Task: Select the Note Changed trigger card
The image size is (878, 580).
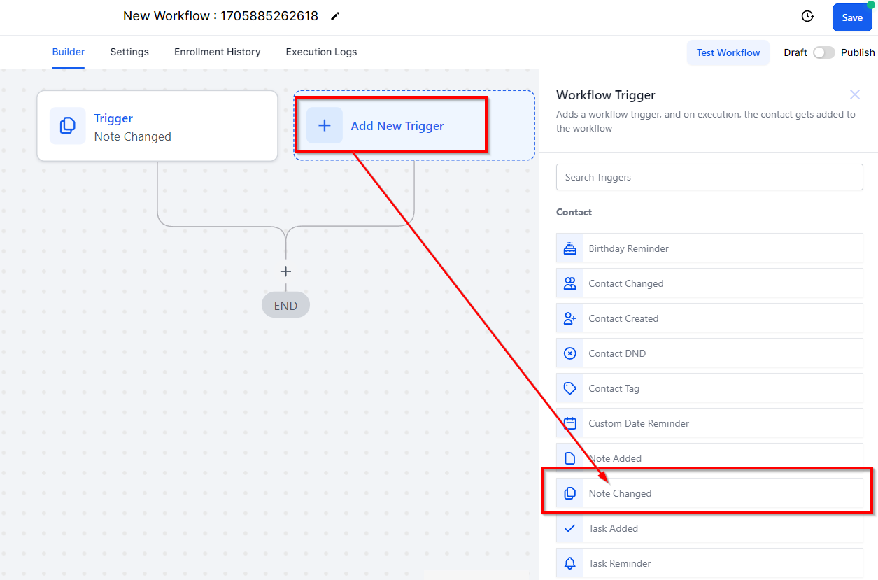Action: tap(709, 493)
